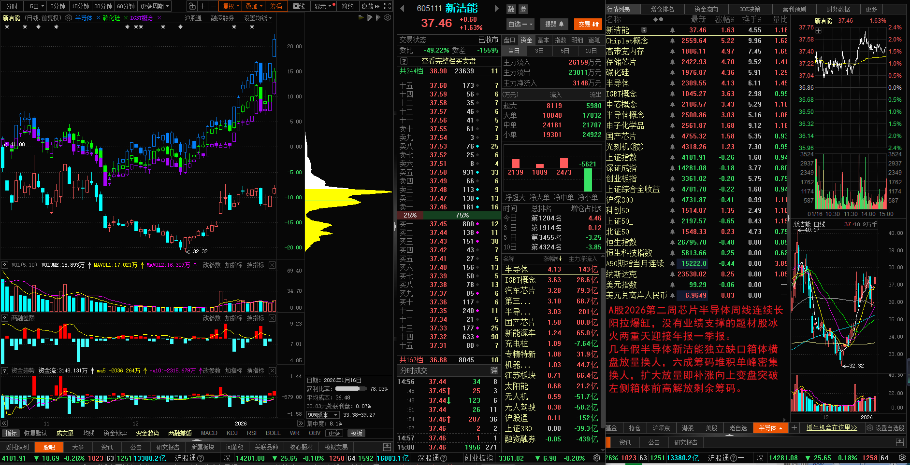Open help for VOL indicator question mark
Screen dimensions: 910x465
click(x=4, y=265)
